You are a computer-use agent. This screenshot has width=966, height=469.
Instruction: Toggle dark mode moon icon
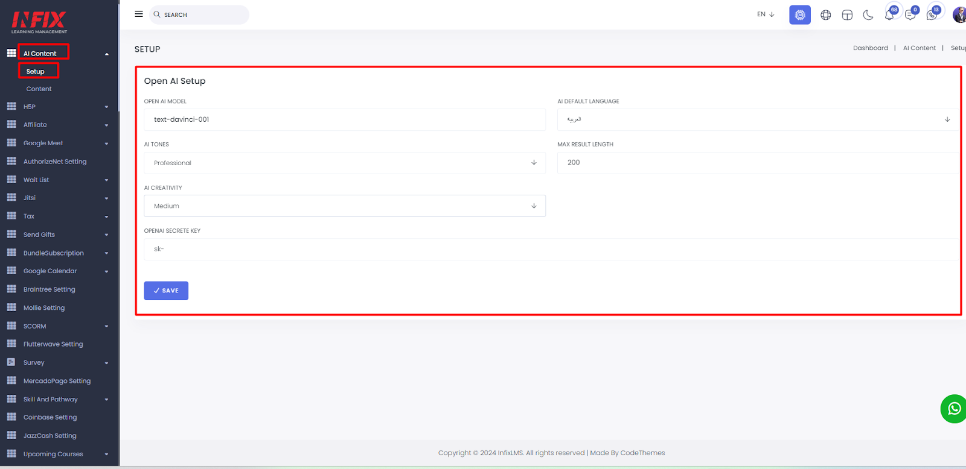point(868,15)
